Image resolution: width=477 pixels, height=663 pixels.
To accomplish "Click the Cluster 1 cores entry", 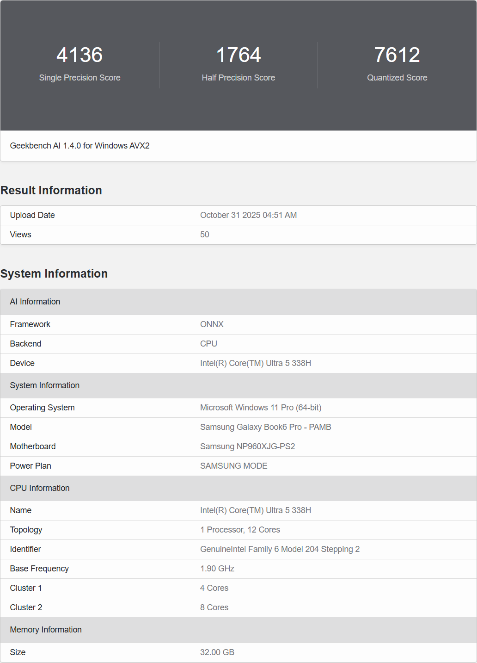I will tap(214, 588).
